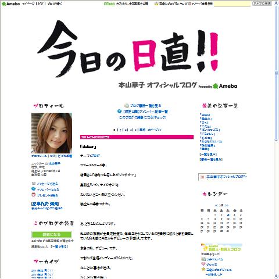Open アメンバーになる link
The width and height of the screenshot is (279, 279).
48,189
